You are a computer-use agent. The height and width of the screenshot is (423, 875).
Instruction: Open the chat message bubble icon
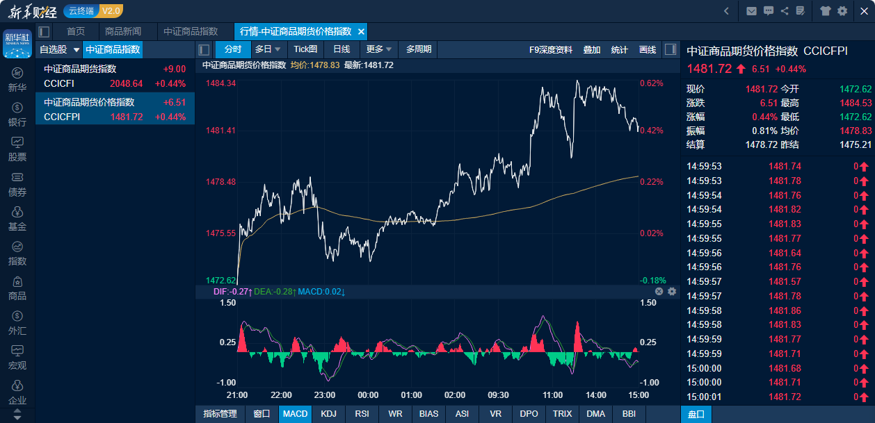coord(769,10)
